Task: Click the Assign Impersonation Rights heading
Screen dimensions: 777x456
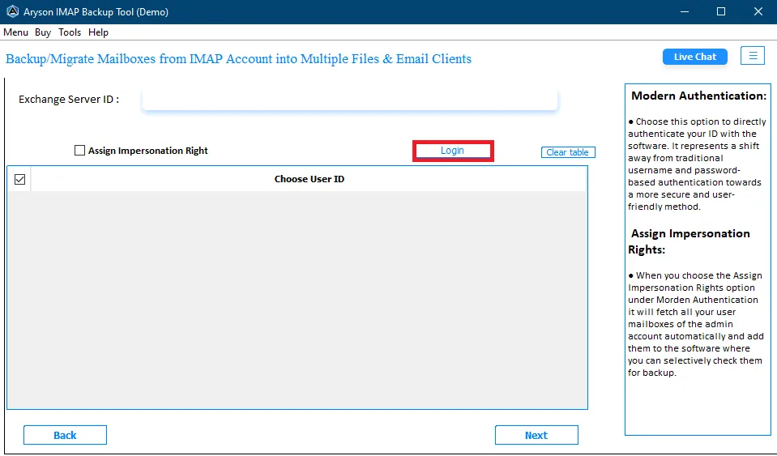Action: [x=689, y=241]
